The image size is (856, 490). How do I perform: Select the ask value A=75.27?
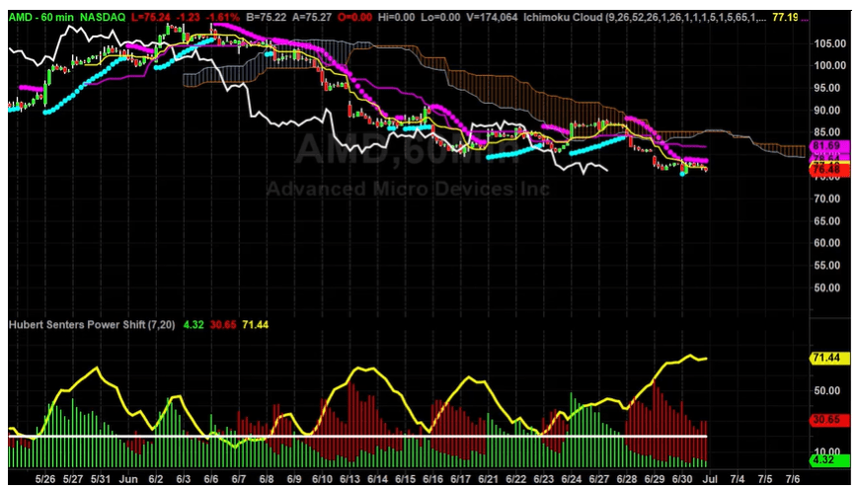(312, 18)
